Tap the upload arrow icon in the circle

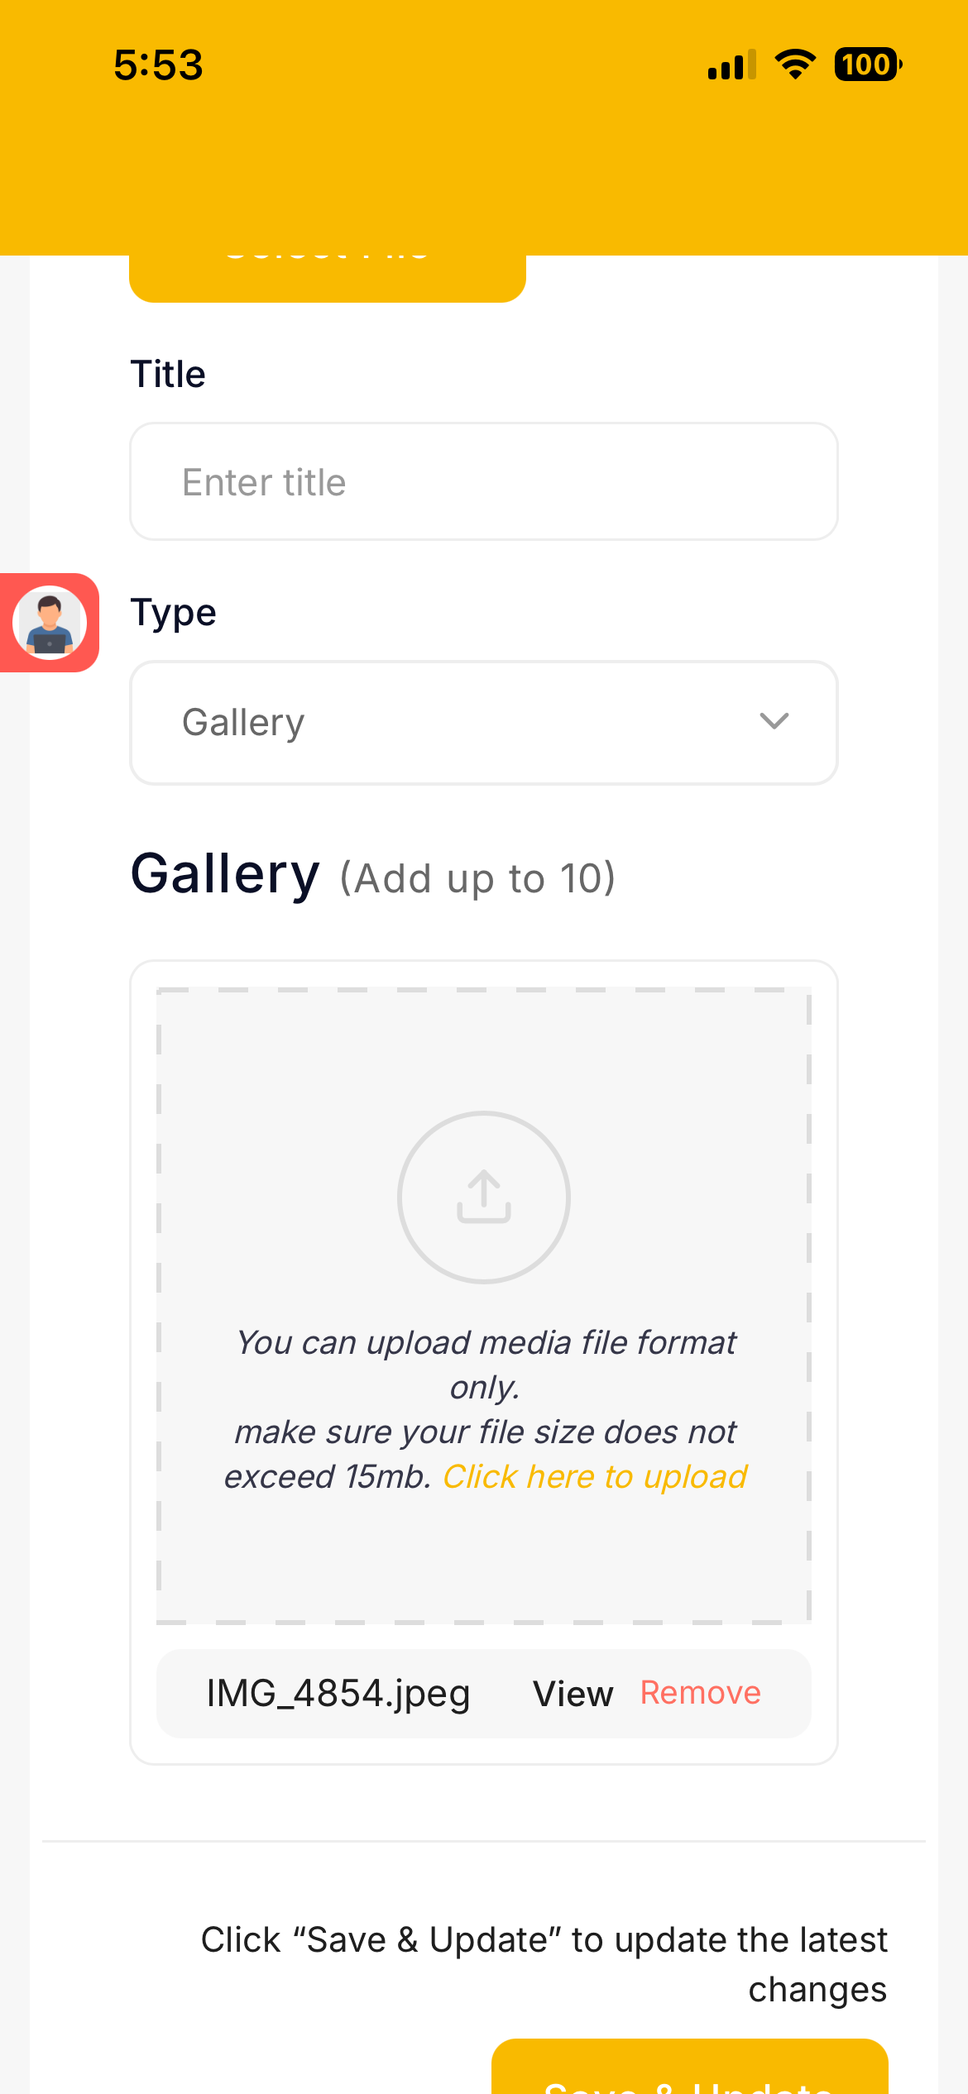pos(484,1197)
